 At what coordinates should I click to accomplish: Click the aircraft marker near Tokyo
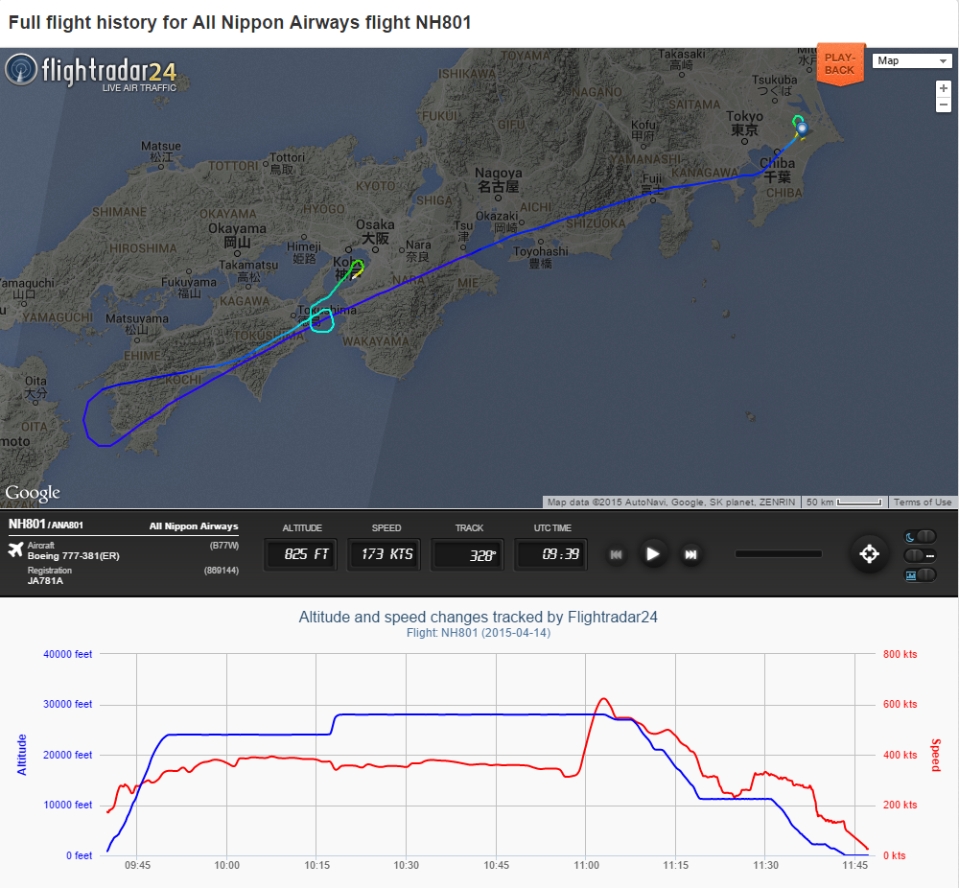pos(802,129)
